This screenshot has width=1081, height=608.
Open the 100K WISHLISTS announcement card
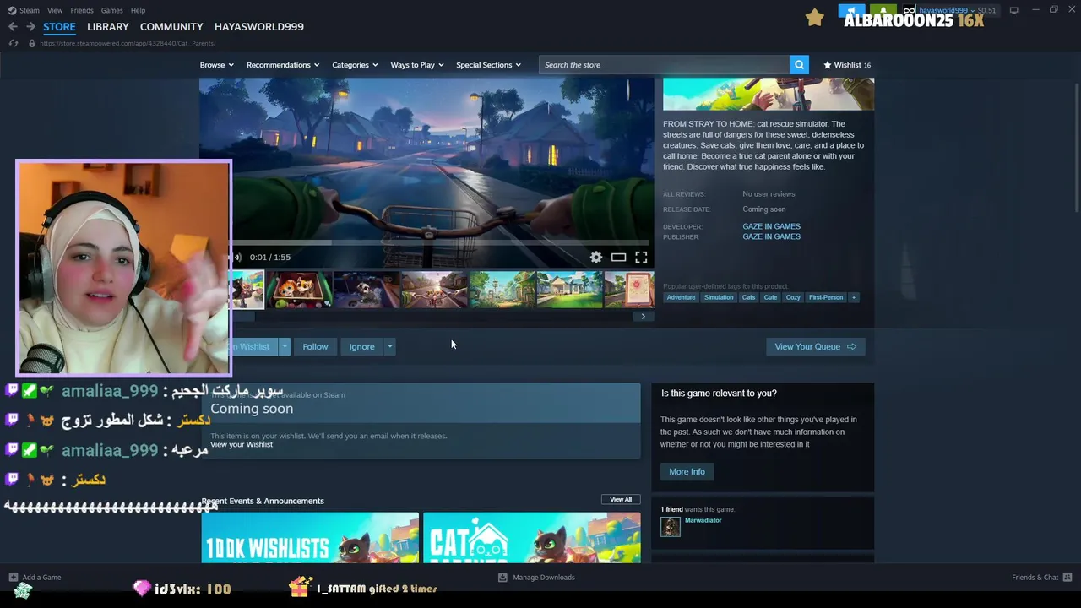pyautogui.click(x=310, y=537)
